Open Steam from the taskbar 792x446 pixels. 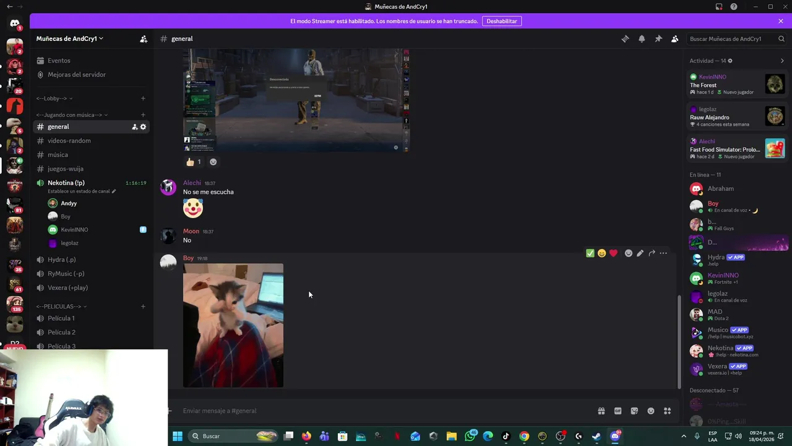[596, 436]
